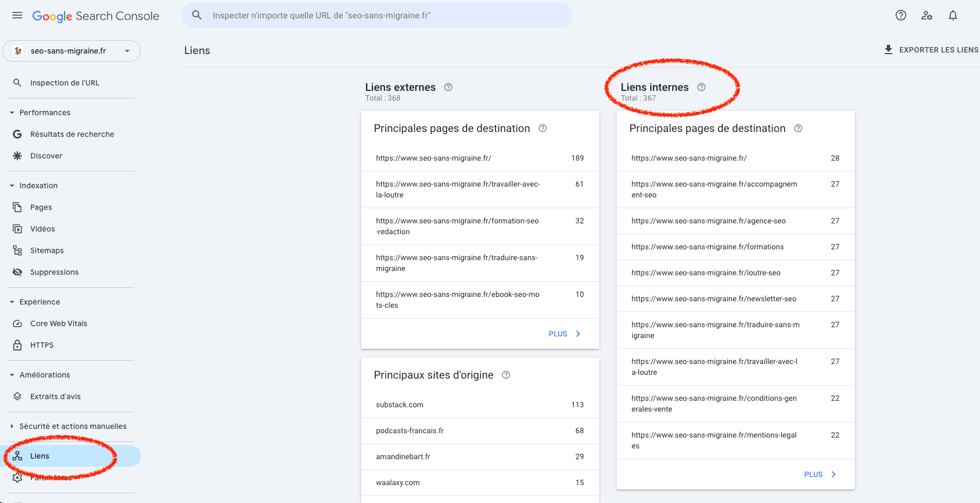The height and width of the screenshot is (503, 980).
Task: Click EXPORTER LES LIENS button
Action: (x=931, y=50)
